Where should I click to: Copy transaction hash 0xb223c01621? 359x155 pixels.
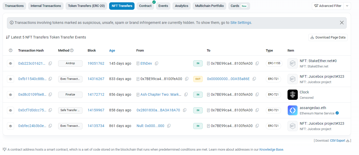tap(50, 63)
